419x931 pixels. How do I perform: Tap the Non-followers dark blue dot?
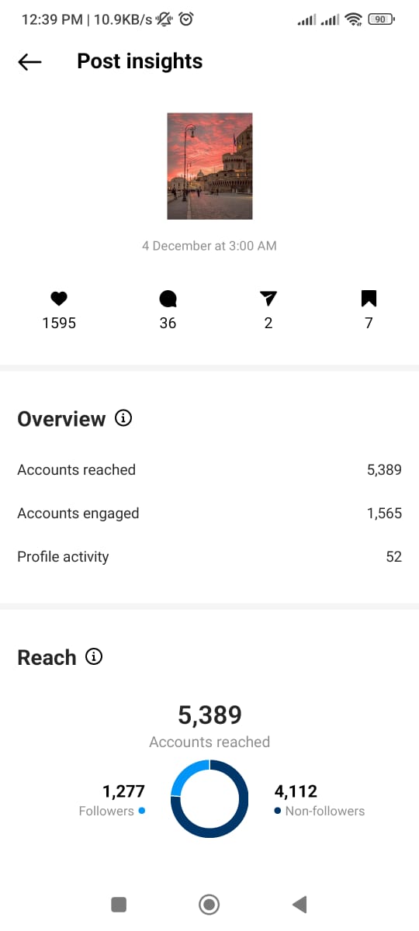(278, 811)
